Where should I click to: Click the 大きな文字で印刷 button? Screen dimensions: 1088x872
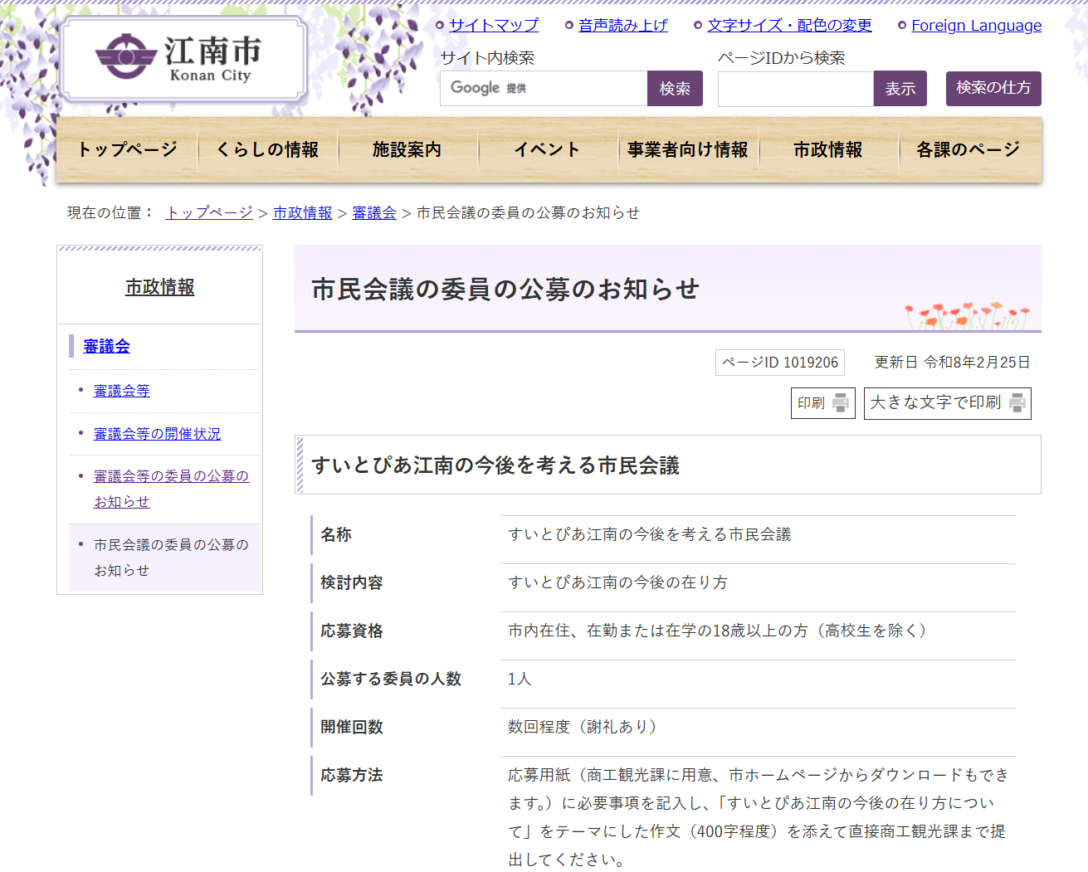(x=947, y=403)
